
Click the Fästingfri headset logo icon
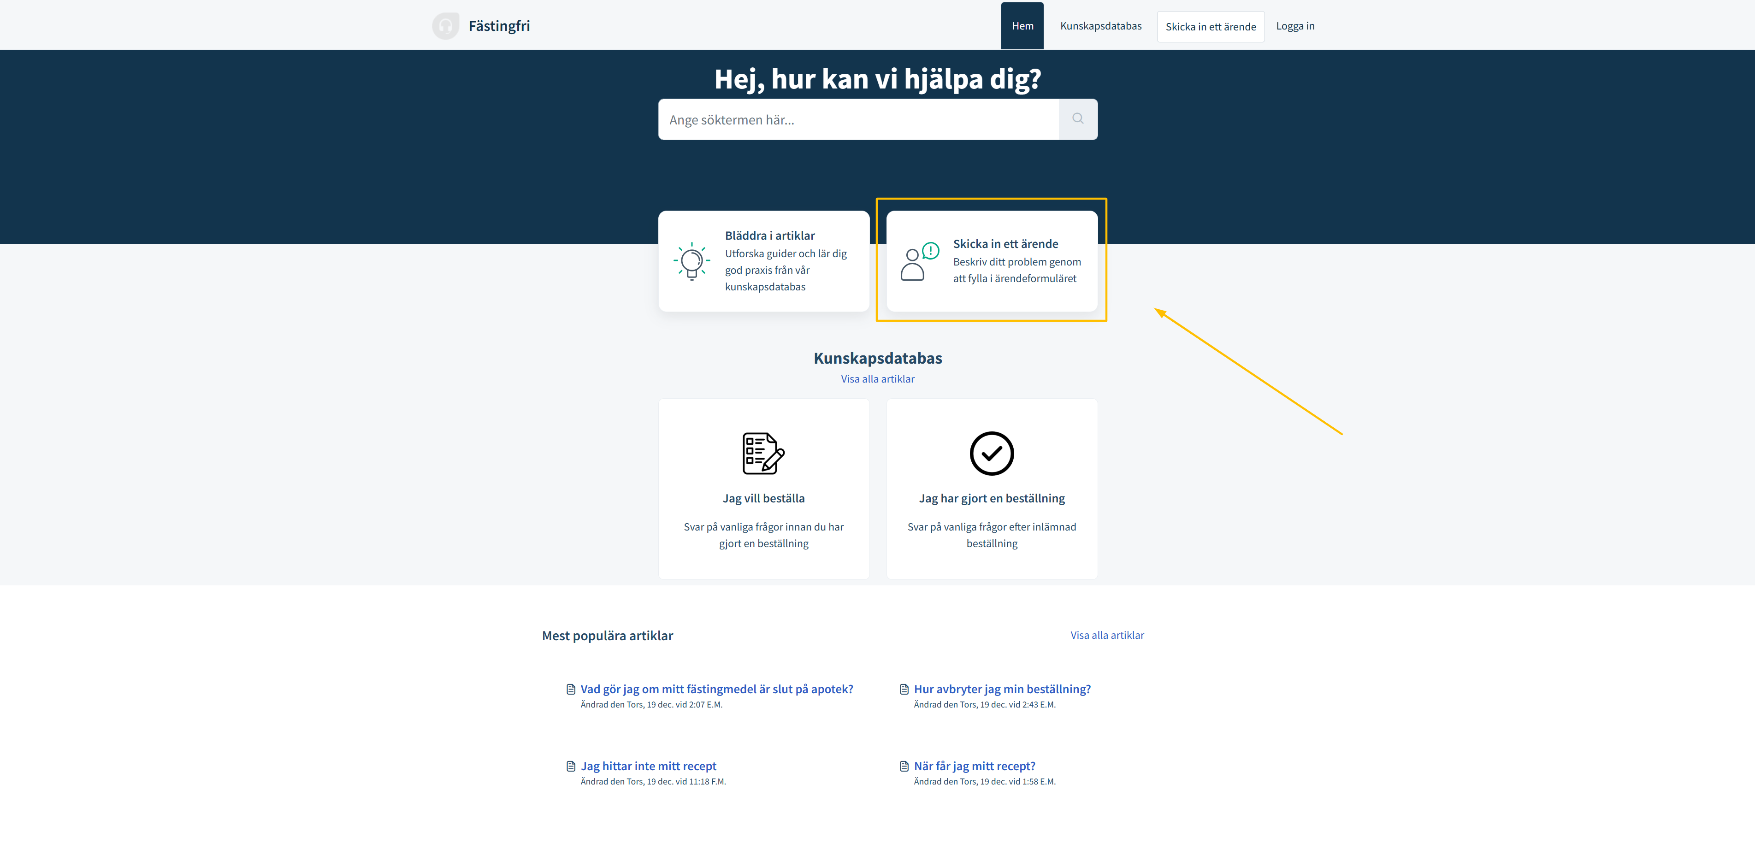[445, 26]
